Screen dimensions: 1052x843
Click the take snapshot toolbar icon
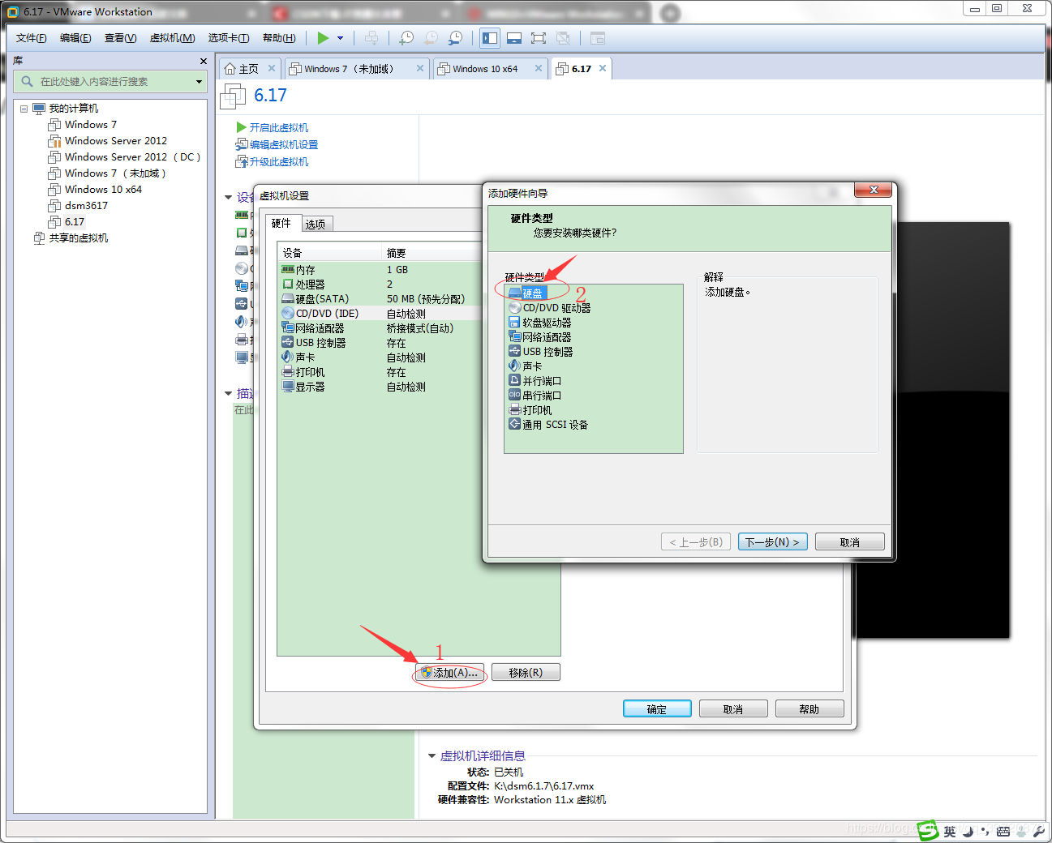406,38
